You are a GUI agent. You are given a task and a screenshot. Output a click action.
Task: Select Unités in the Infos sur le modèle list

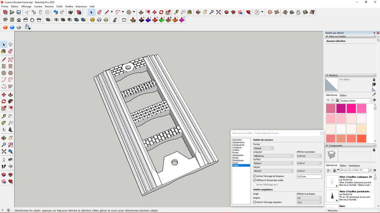[x=236, y=166]
